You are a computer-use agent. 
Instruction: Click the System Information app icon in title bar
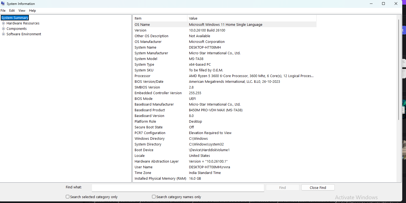tap(3, 4)
